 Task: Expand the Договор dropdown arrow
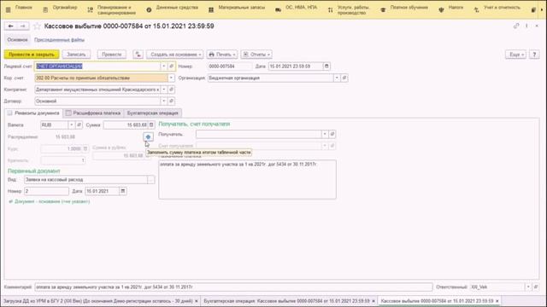click(x=163, y=101)
